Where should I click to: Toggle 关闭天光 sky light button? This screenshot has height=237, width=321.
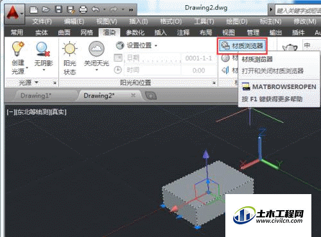(96, 56)
